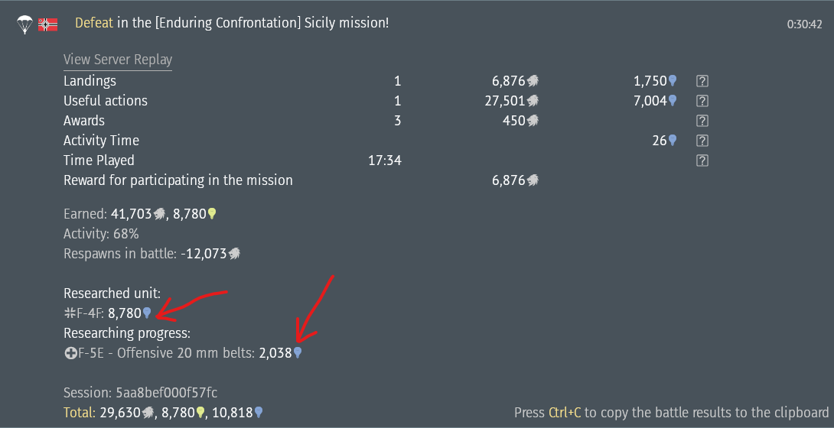Click the session ID 5aa8bef000f57fc

(x=166, y=393)
